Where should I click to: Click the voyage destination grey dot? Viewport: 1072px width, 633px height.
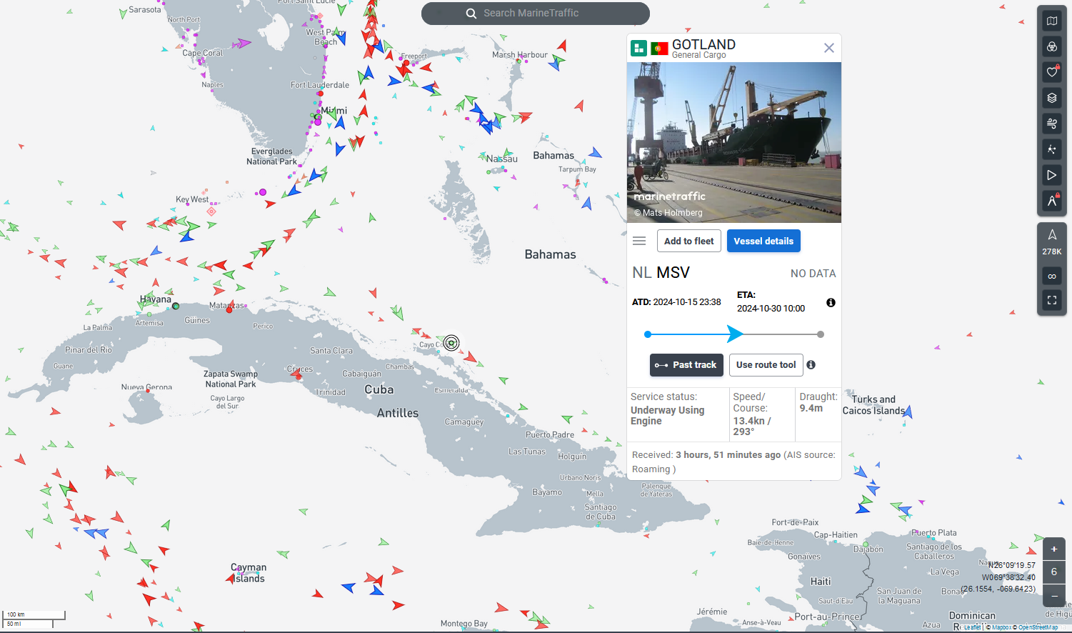point(821,334)
